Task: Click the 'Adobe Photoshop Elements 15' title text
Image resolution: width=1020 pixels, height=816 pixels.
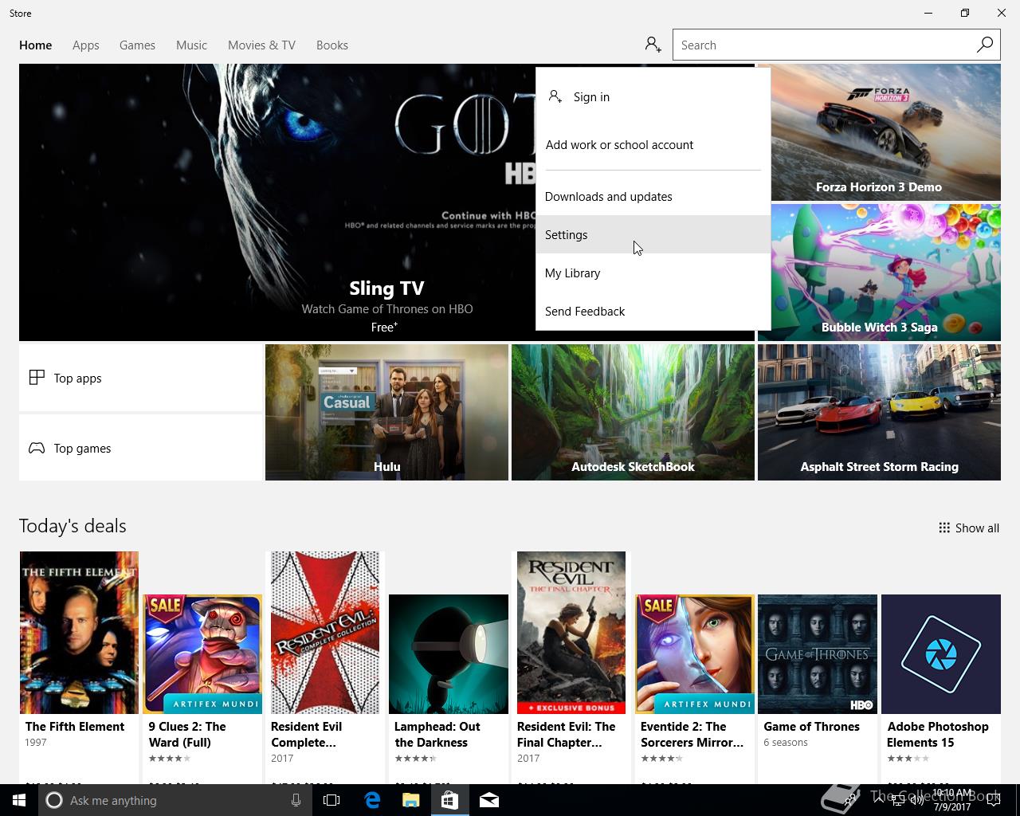Action: point(938,734)
